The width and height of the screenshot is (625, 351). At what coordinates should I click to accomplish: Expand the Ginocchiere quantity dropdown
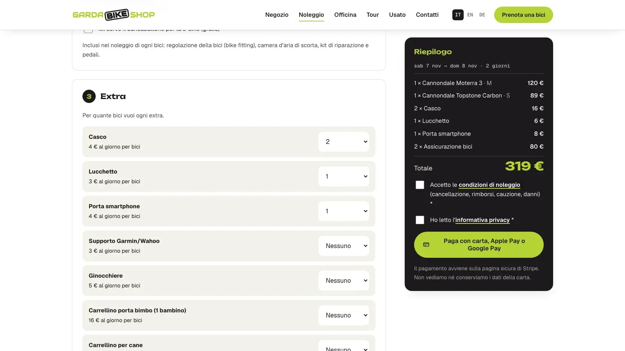[x=344, y=280]
